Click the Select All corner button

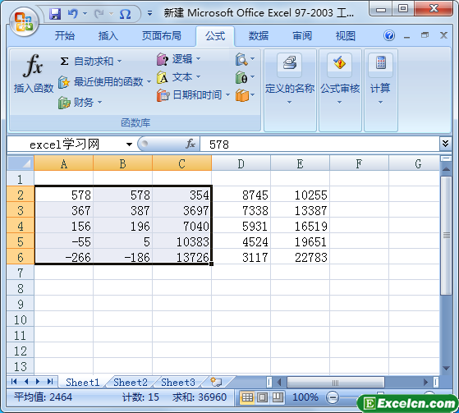tap(21, 163)
